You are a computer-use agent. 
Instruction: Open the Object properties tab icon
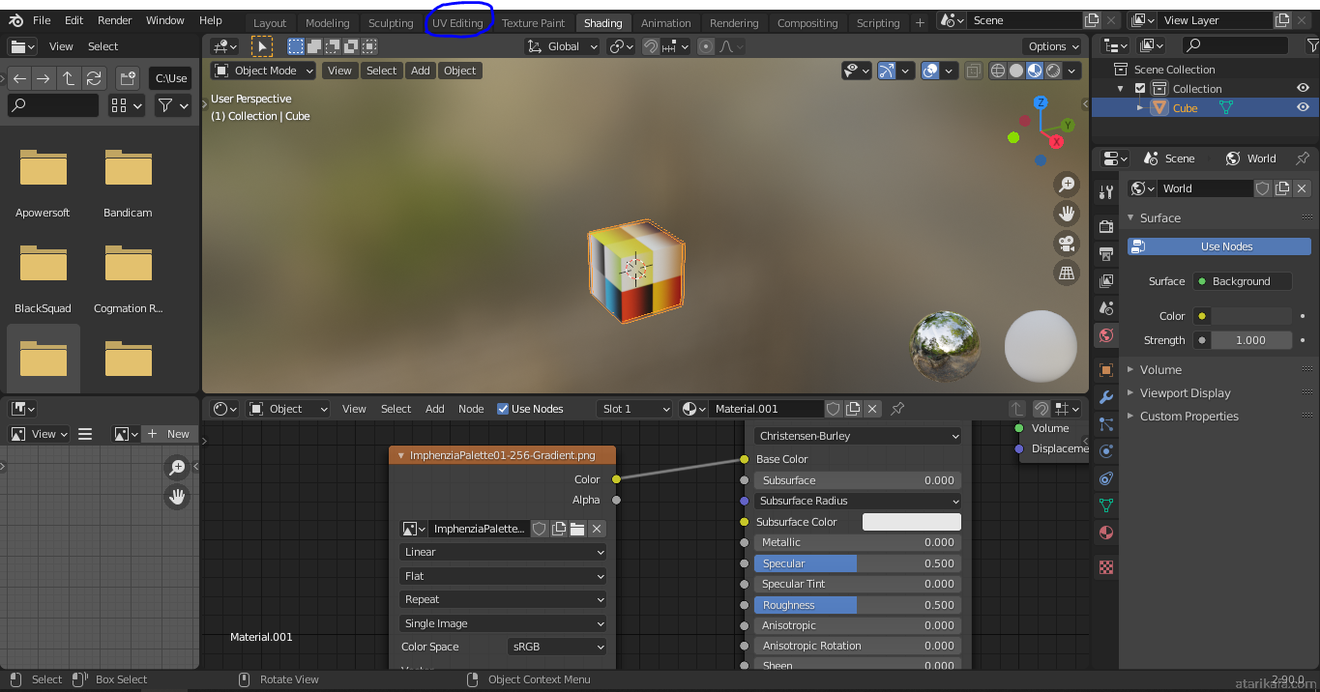click(1106, 370)
